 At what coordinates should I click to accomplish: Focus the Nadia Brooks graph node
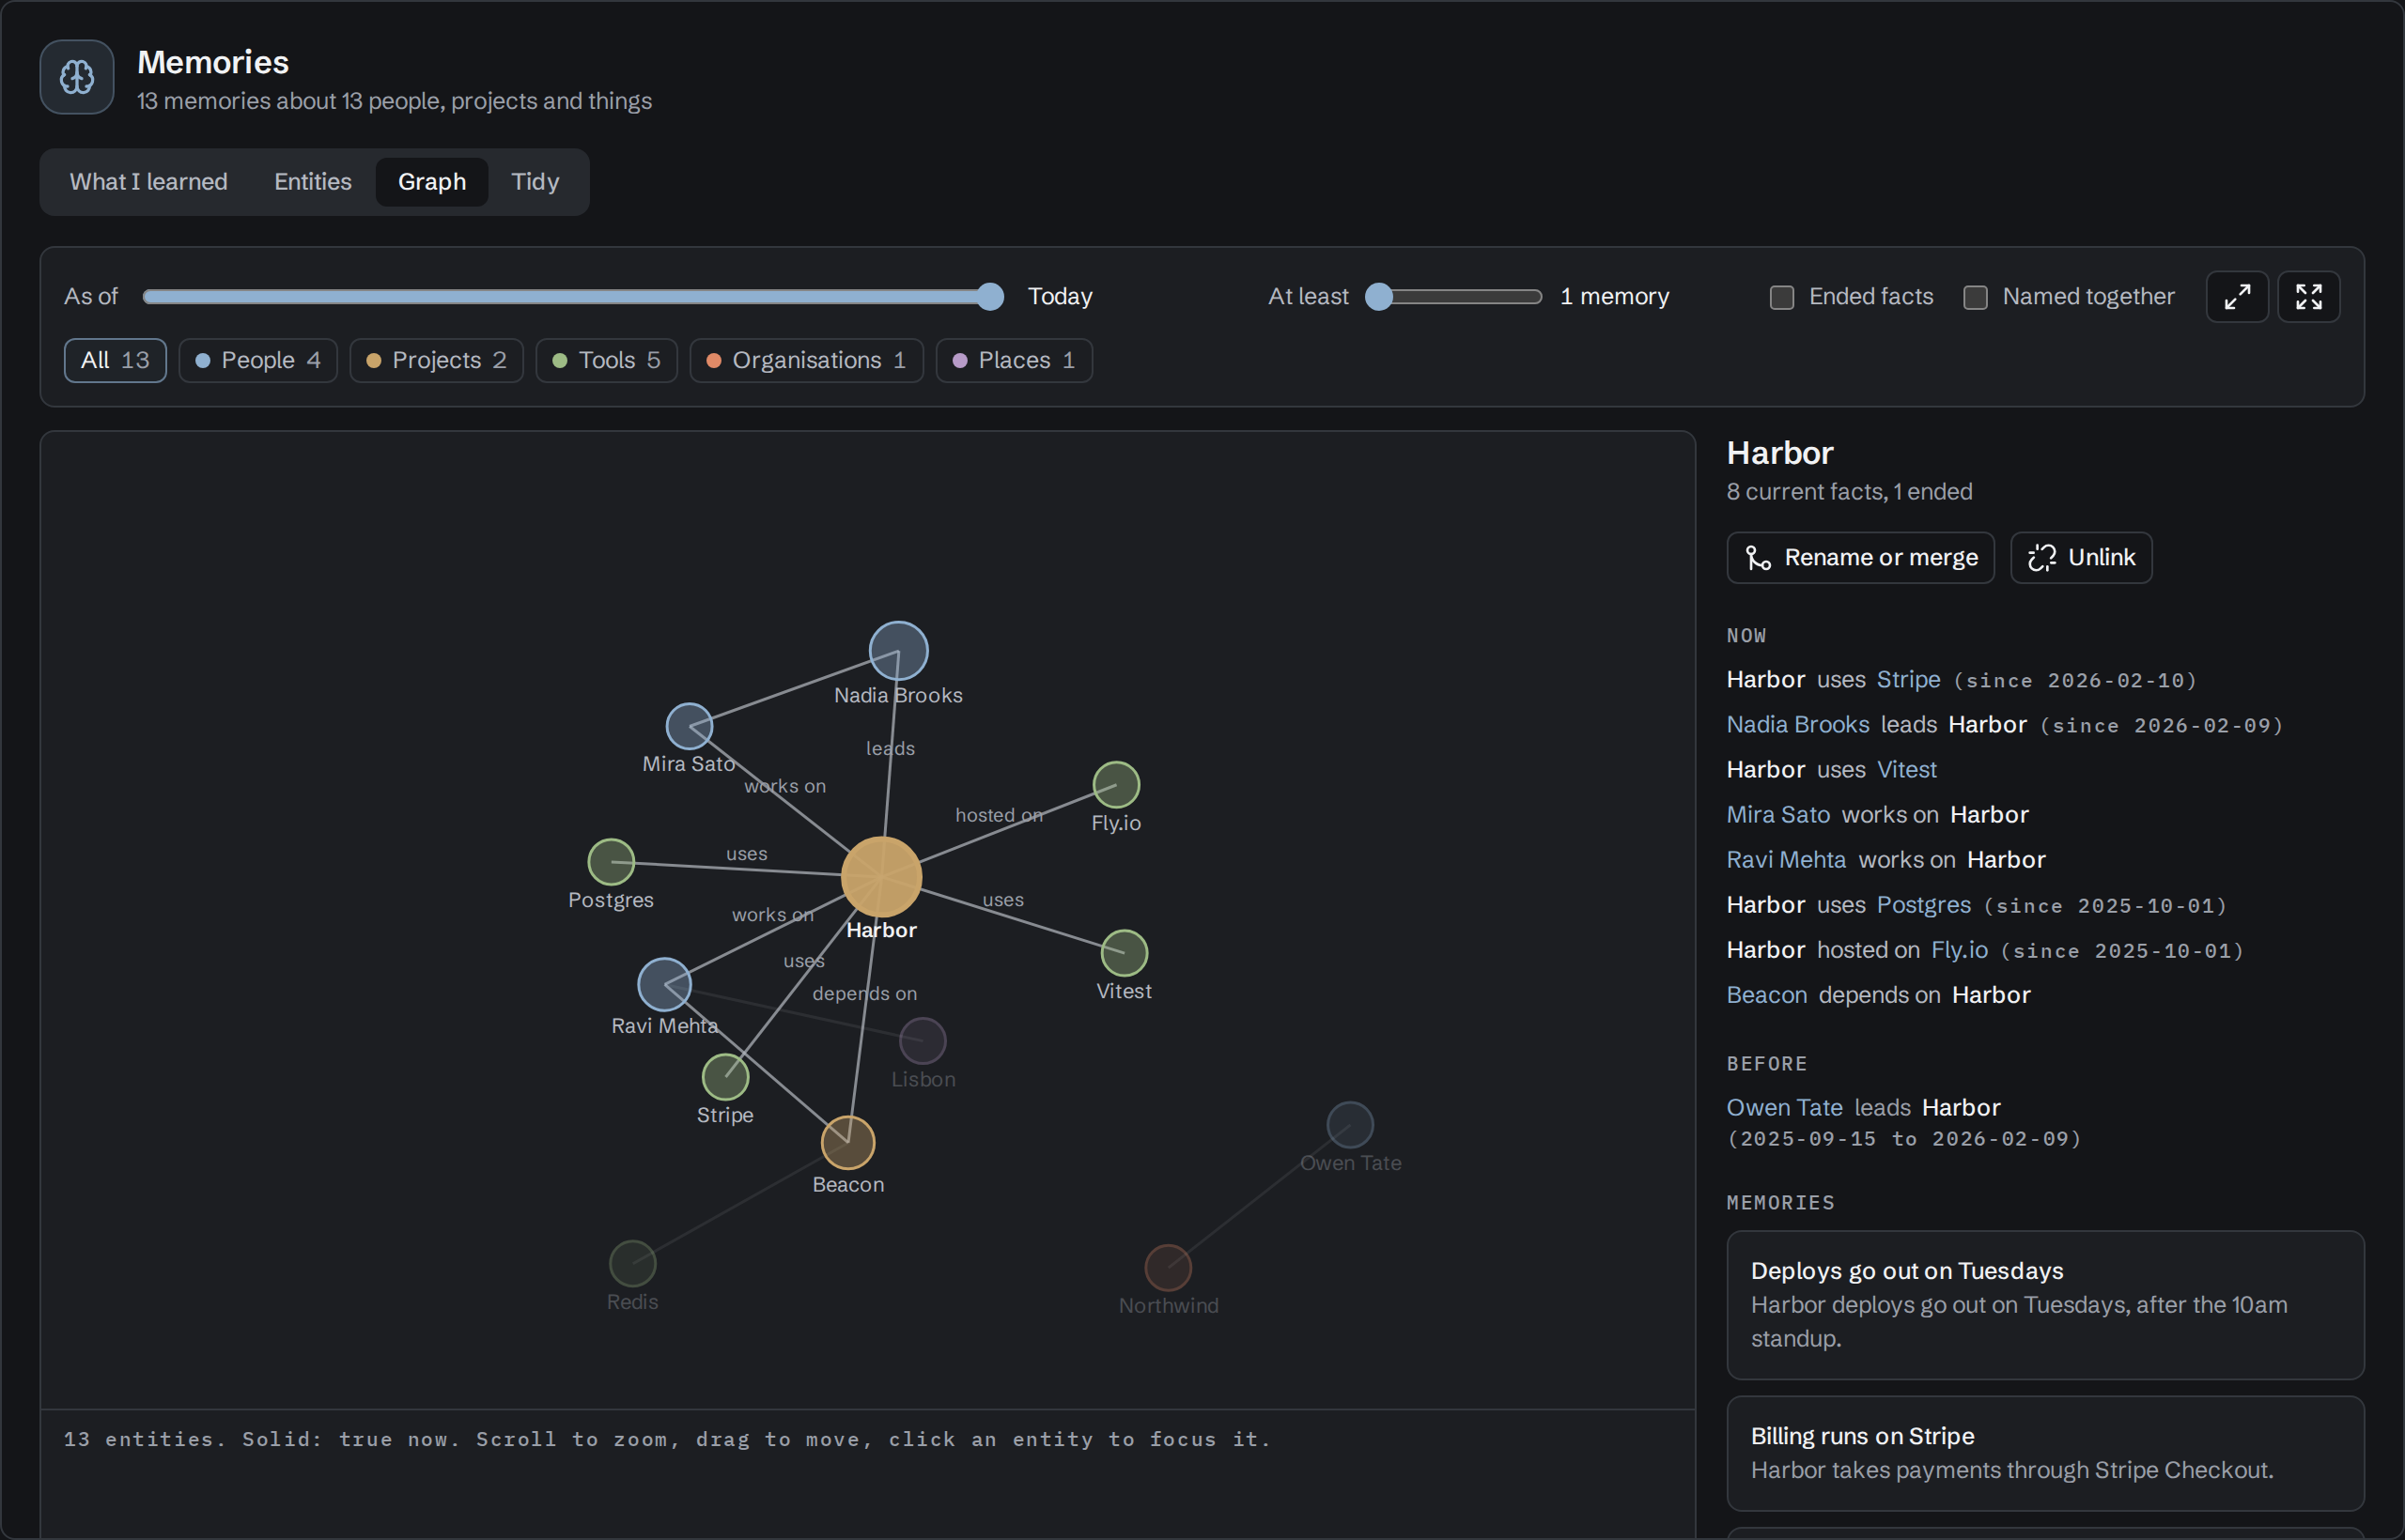point(898,650)
